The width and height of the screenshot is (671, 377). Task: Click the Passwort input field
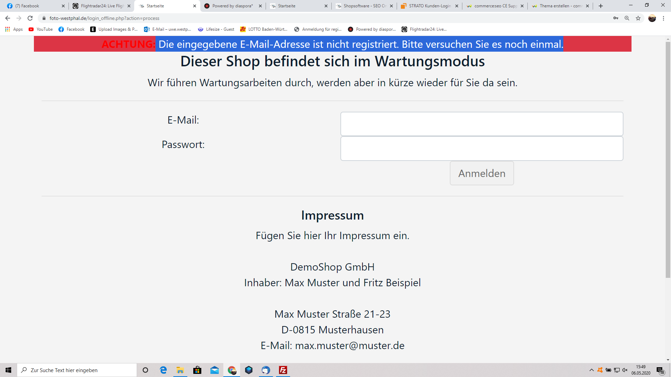click(482, 149)
